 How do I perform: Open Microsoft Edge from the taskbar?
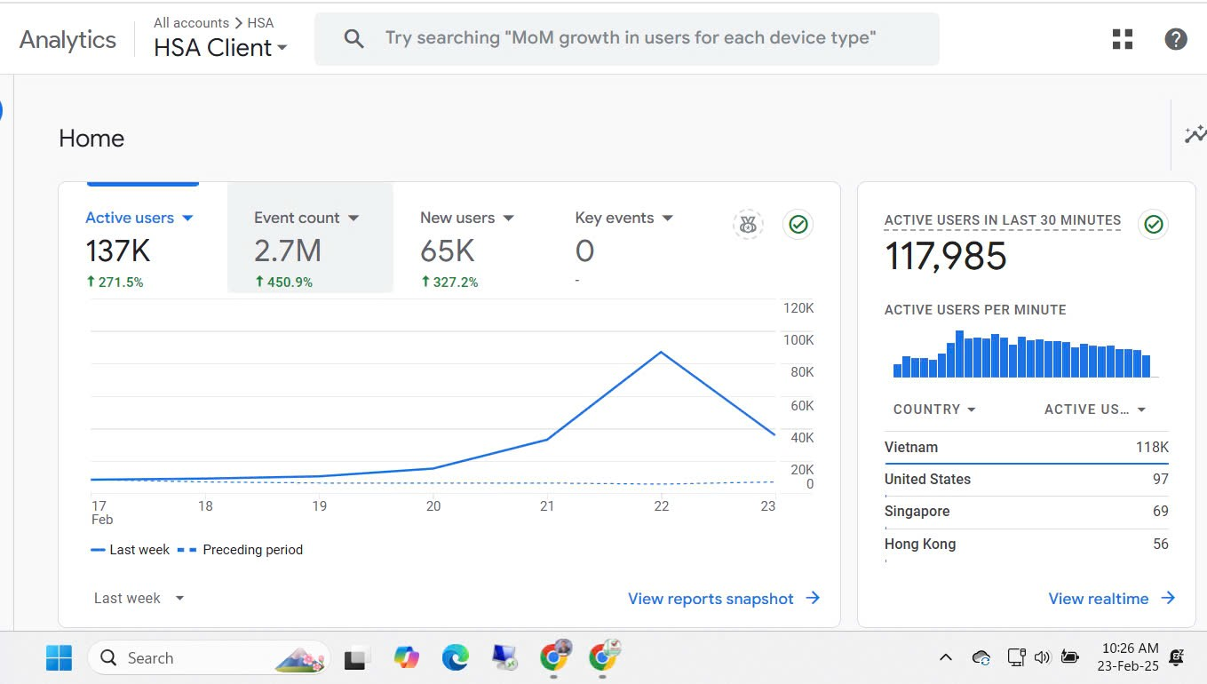(456, 657)
